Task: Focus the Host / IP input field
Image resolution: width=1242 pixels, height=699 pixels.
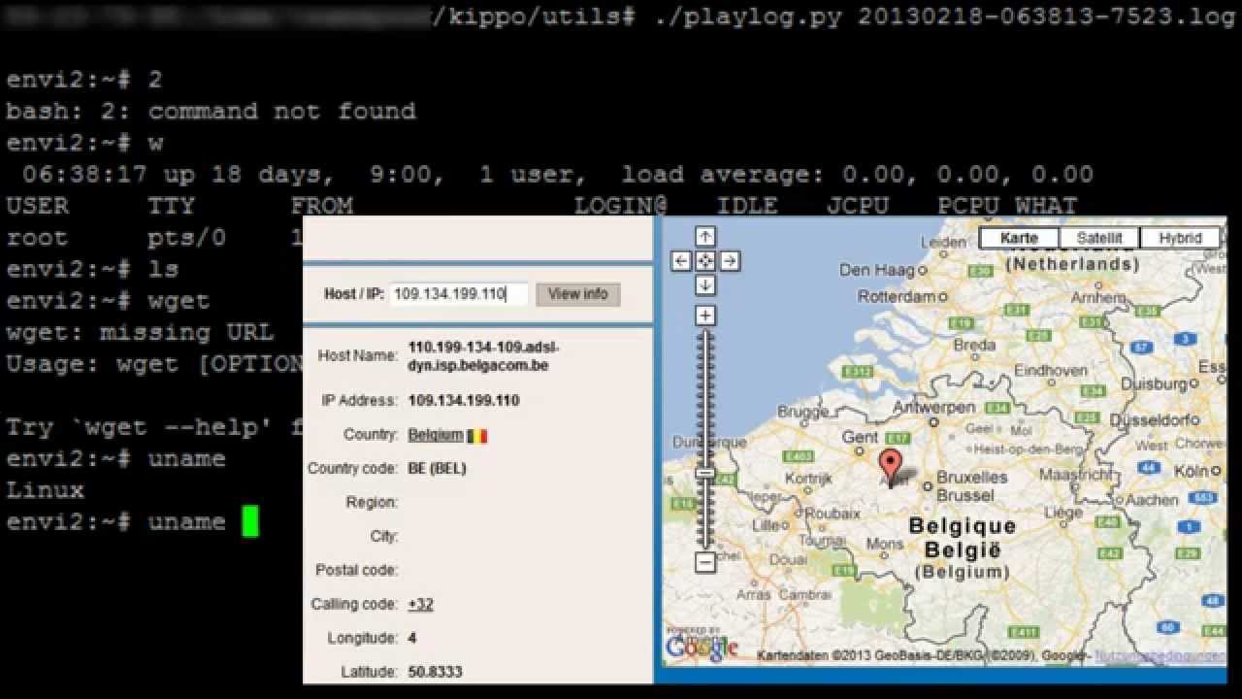Action: coord(460,294)
